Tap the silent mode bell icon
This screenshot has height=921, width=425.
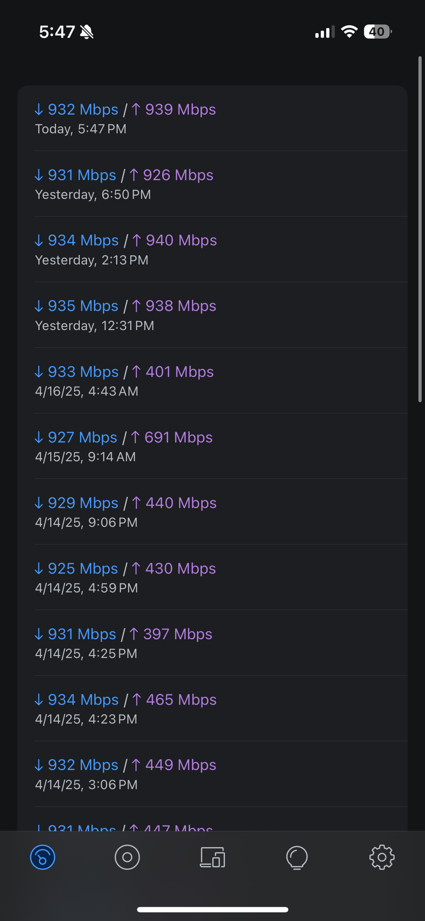coord(87,32)
